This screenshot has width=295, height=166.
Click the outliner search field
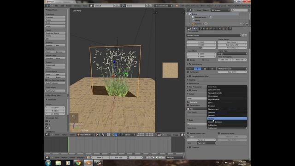[240, 10]
